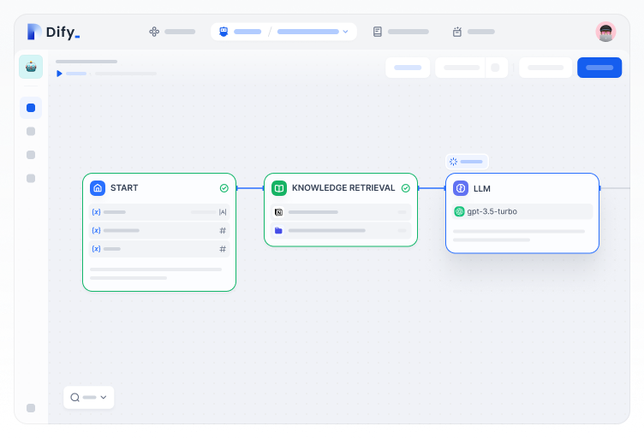Open the zoom level dropdown

pyautogui.click(x=88, y=397)
